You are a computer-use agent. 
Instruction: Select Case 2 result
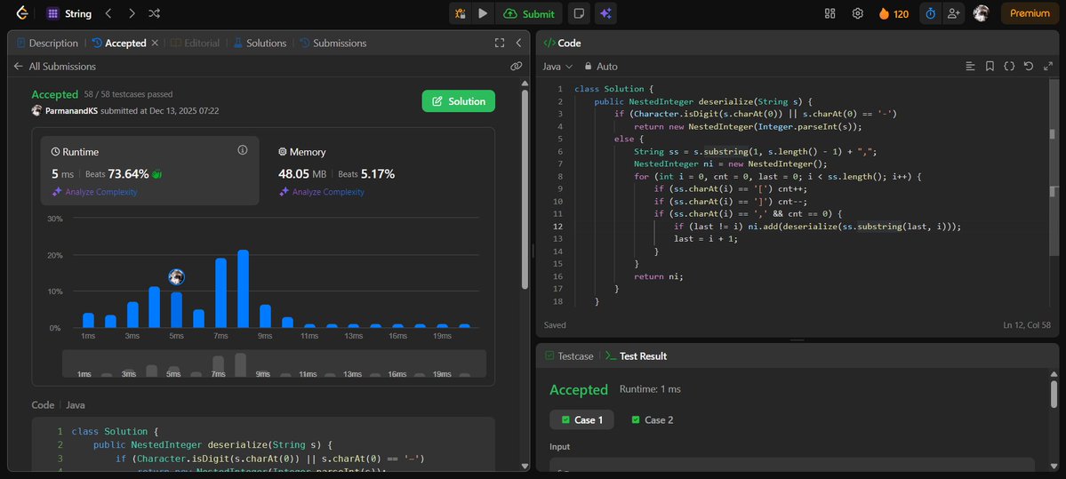(652, 419)
